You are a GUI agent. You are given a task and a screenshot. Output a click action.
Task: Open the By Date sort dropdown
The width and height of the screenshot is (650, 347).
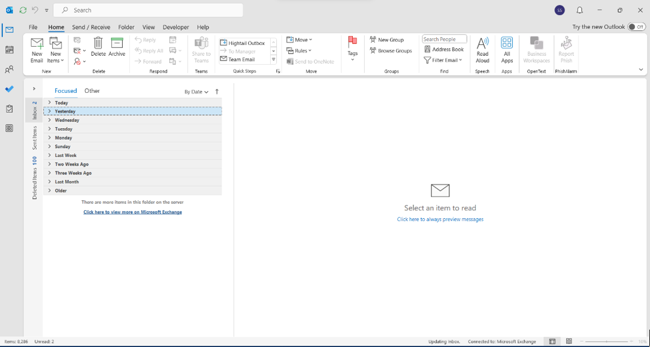196,92
